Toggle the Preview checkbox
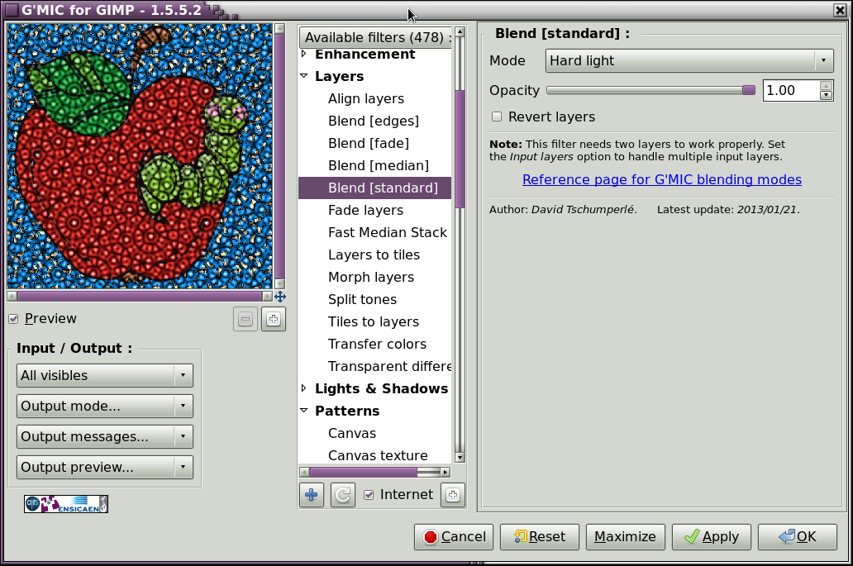This screenshot has width=853, height=566. (13, 319)
